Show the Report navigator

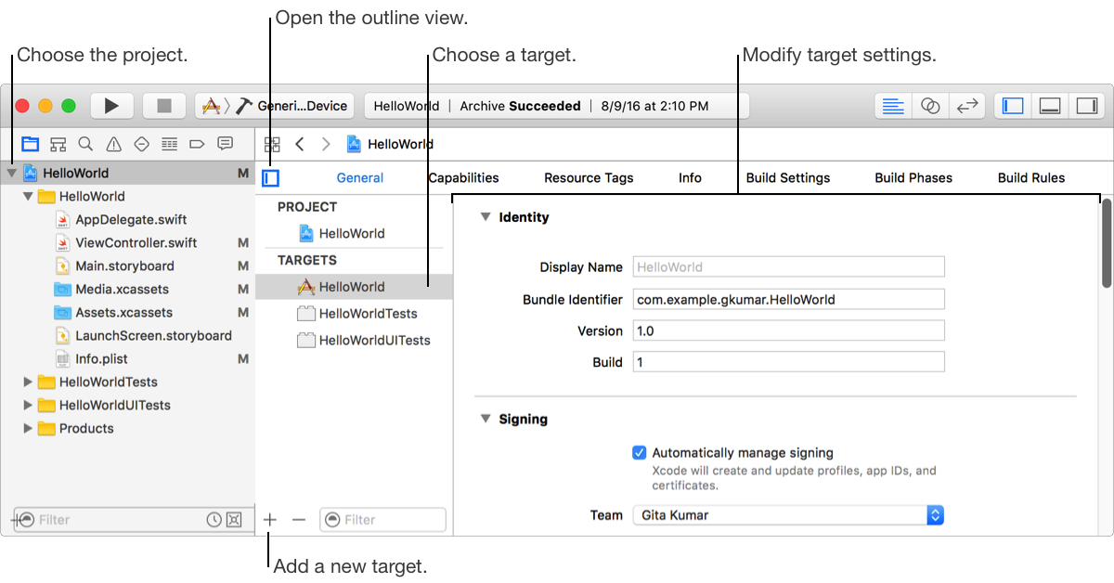(x=225, y=144)
